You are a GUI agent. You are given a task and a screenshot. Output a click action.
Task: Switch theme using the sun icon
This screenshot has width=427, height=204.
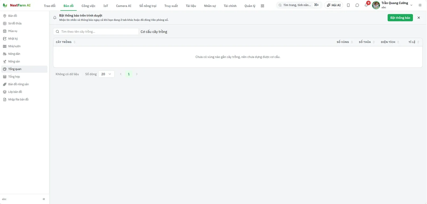[x=420, y=5]
